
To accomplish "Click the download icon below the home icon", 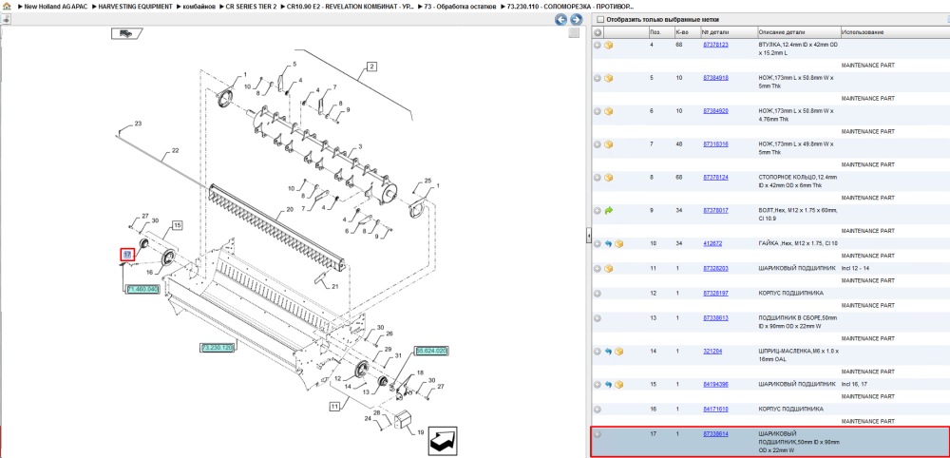I will [x=6, y=19].
